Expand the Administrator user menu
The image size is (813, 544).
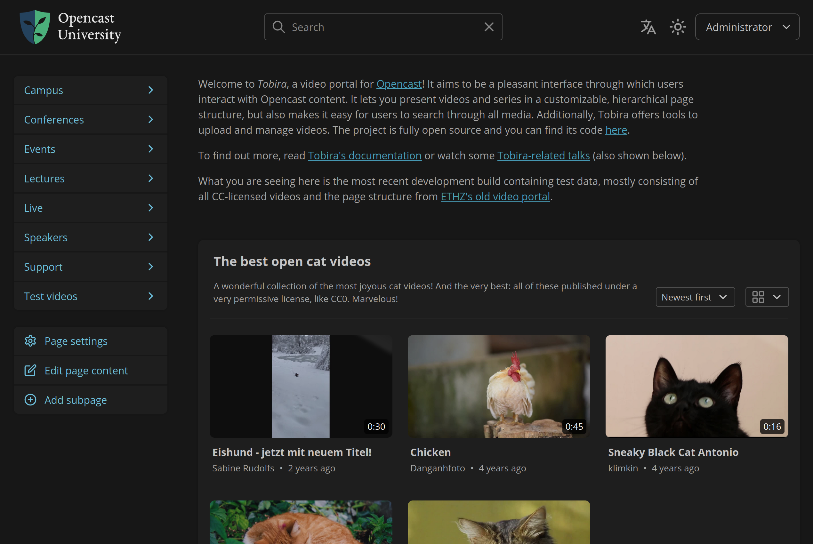click(x=747, y=27)
